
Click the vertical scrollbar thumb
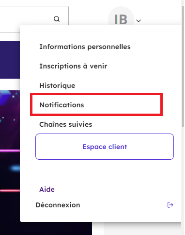click(x=183, y=67)
